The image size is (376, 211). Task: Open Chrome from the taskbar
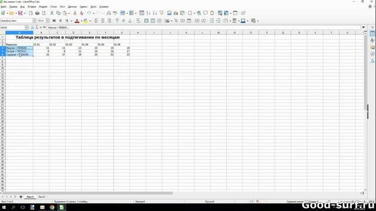(52, 207)
